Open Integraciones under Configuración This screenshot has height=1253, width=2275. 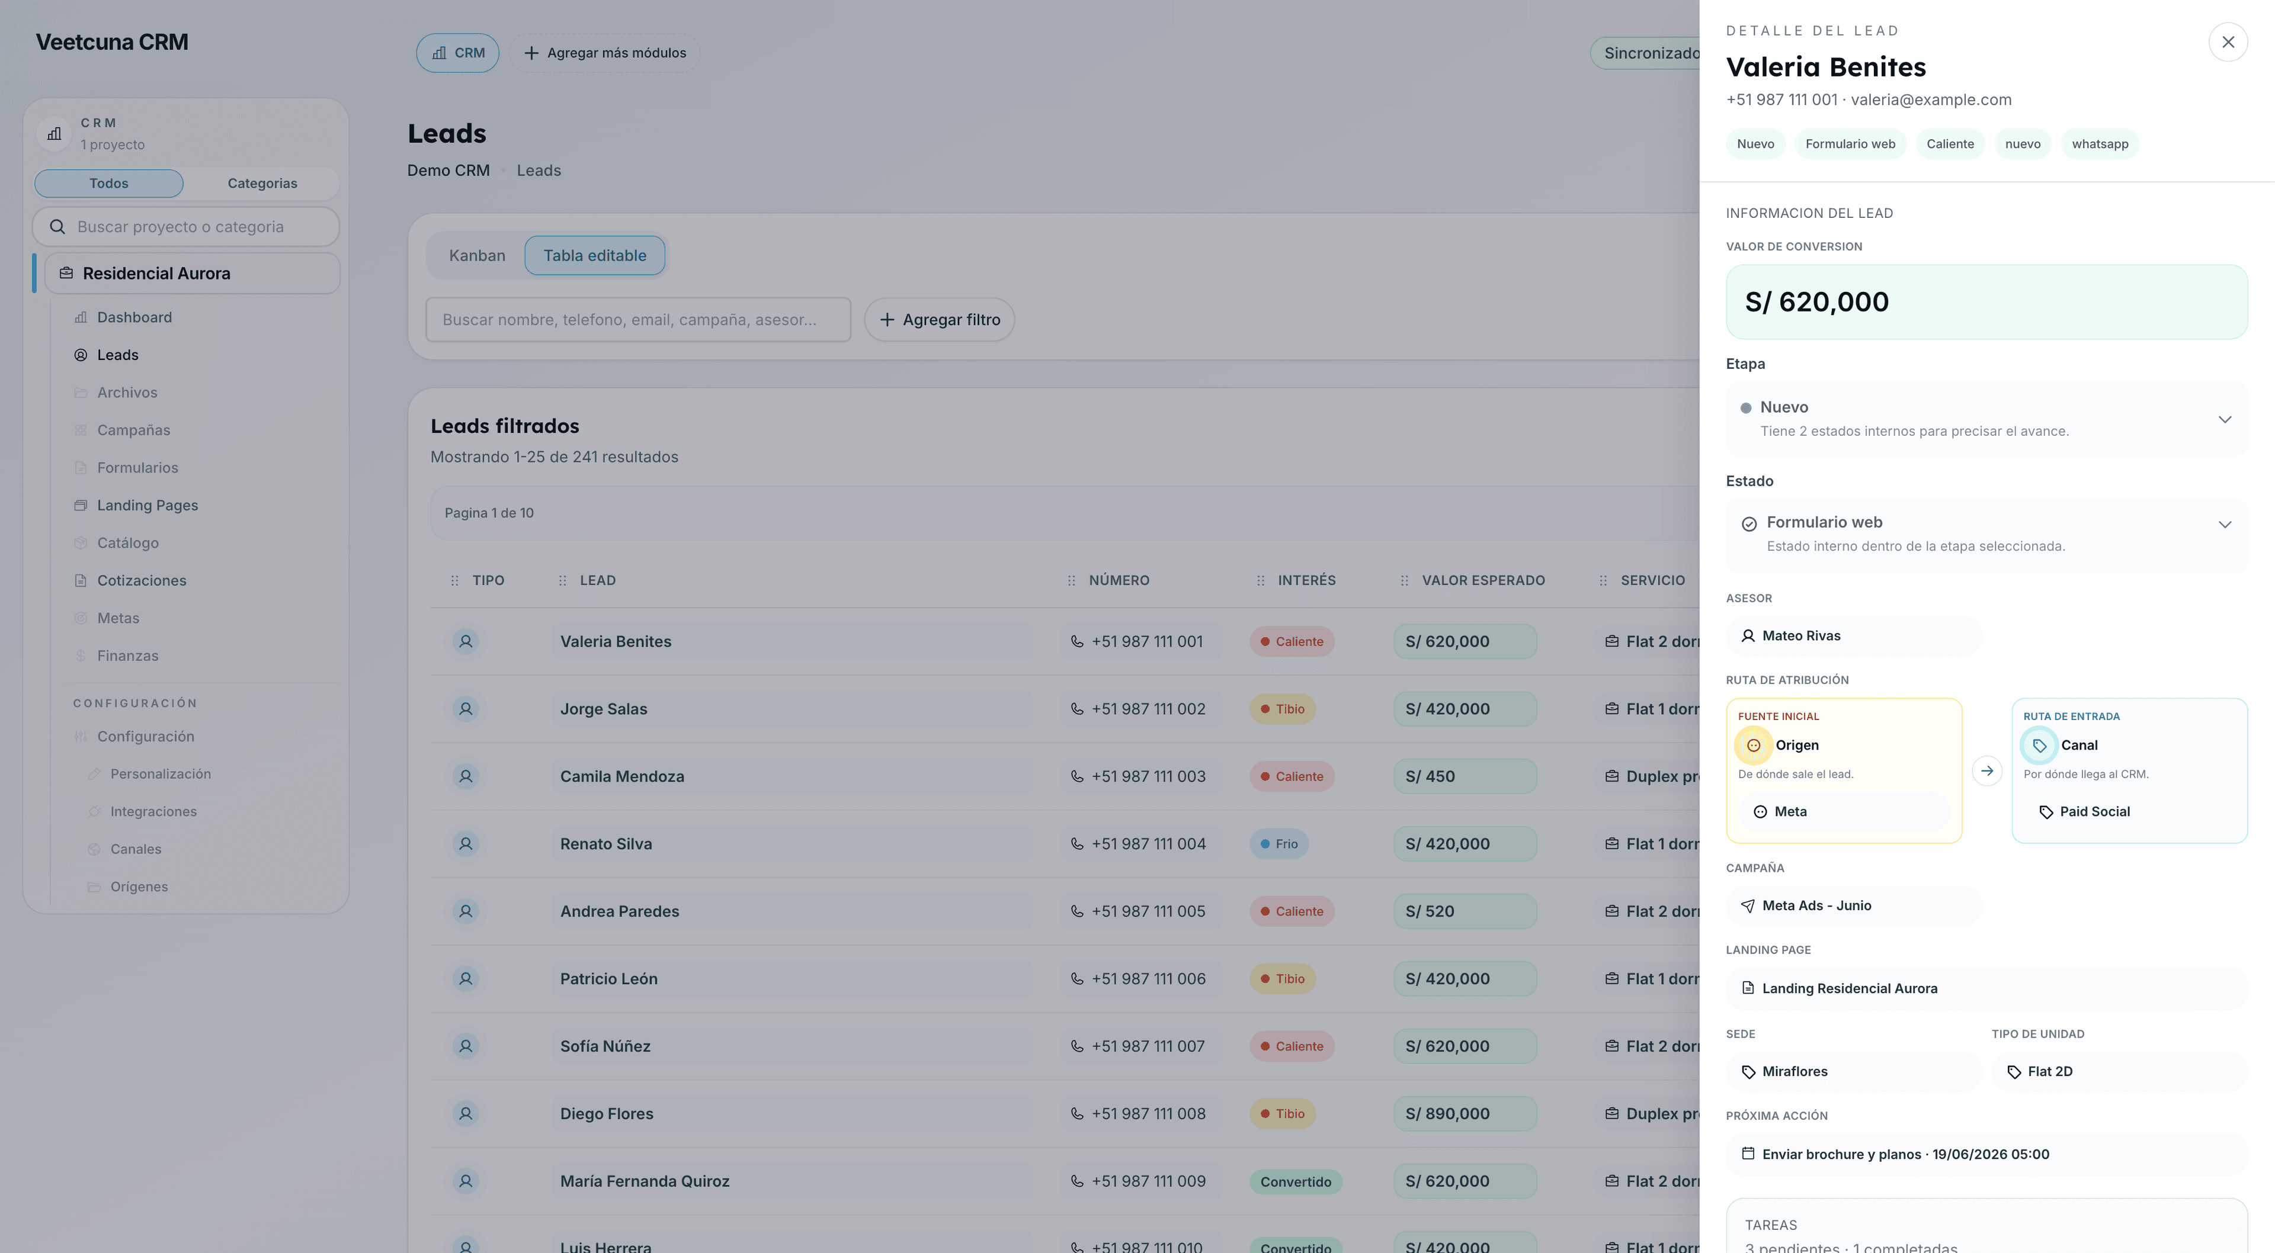click(x=153, y=811)
